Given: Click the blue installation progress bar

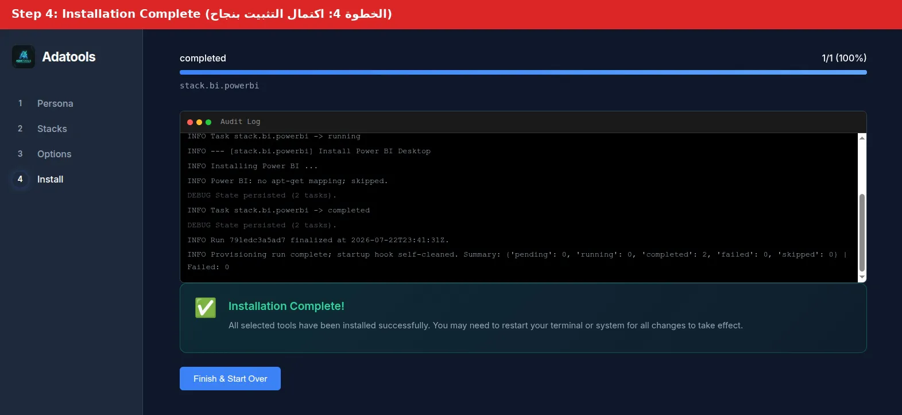Looking at the screenshot, I should (523, 72).
